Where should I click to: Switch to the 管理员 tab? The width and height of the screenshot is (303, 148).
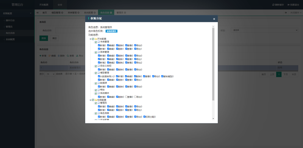coord(121,13)
